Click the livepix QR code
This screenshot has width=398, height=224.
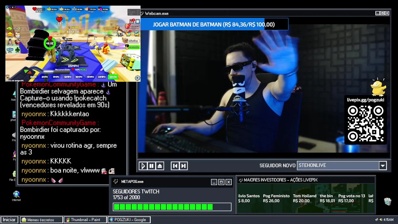(x=365, y=124)
